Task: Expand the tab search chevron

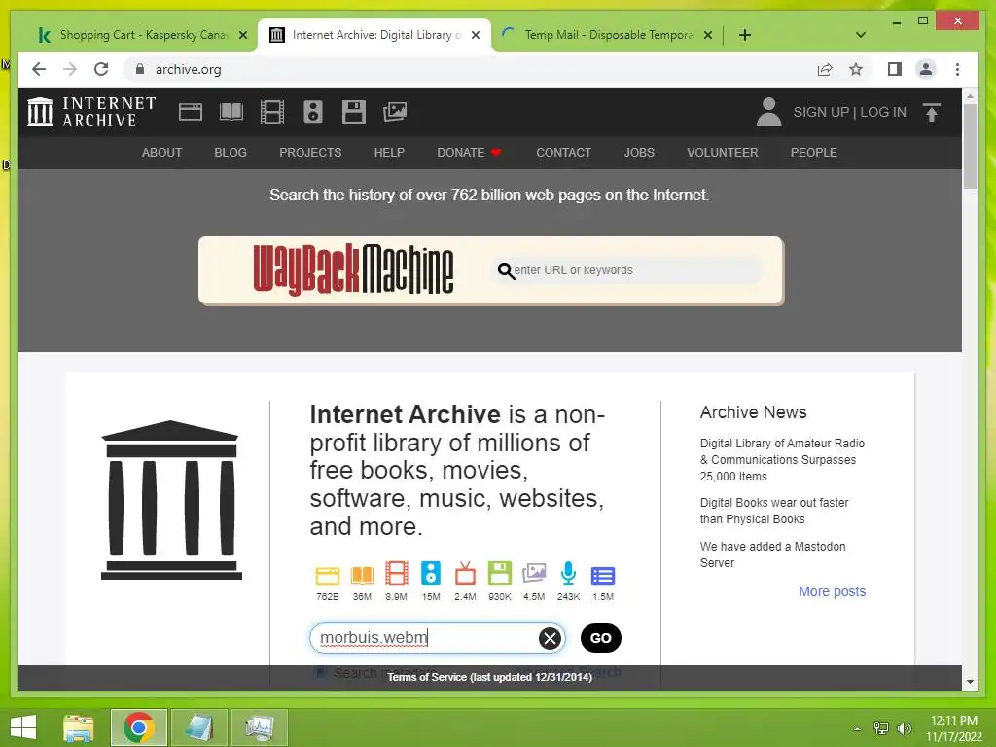Action: (x=860, y=35)
